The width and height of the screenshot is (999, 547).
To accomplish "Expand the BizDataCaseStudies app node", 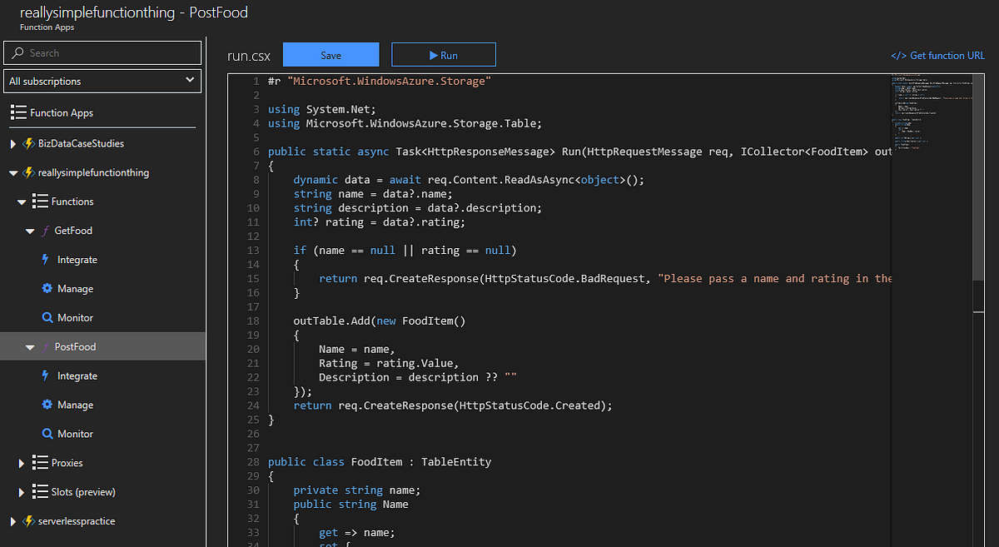I will [x=12, y=144].
